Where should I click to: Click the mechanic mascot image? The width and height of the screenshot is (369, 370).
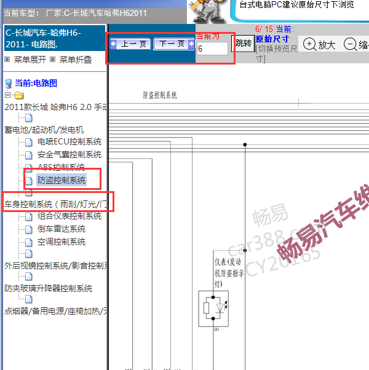coord(208,11)
